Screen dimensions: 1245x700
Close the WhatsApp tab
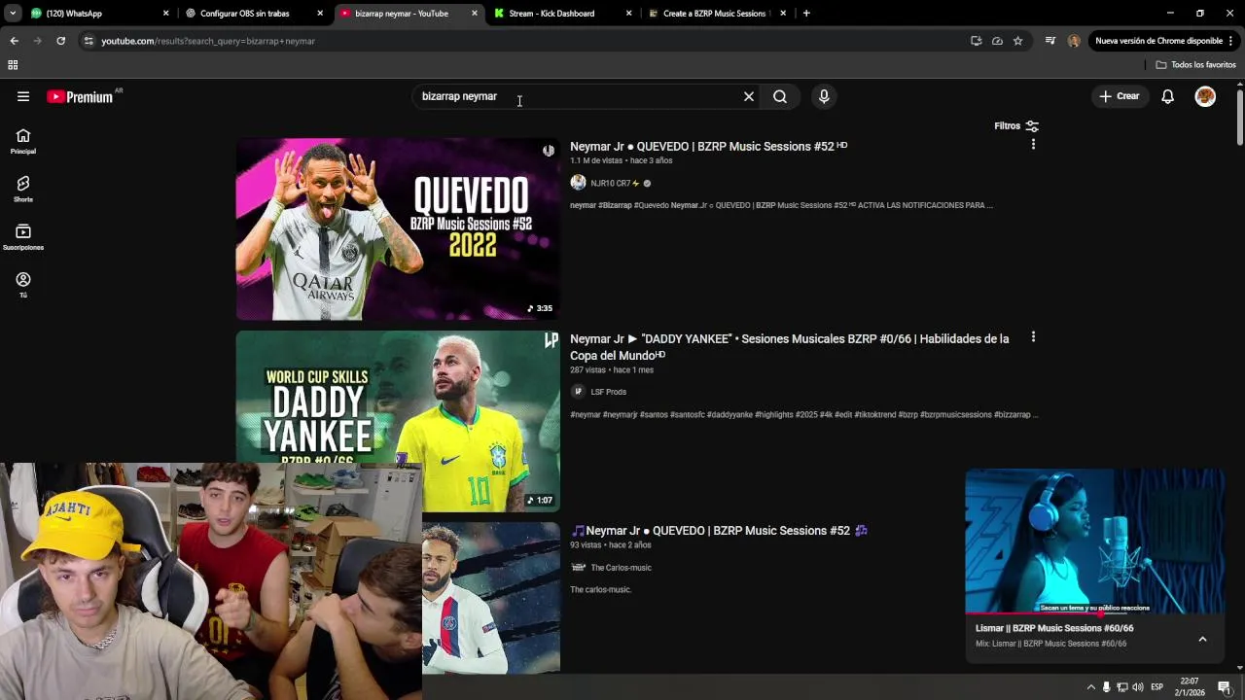coord(165,14)
